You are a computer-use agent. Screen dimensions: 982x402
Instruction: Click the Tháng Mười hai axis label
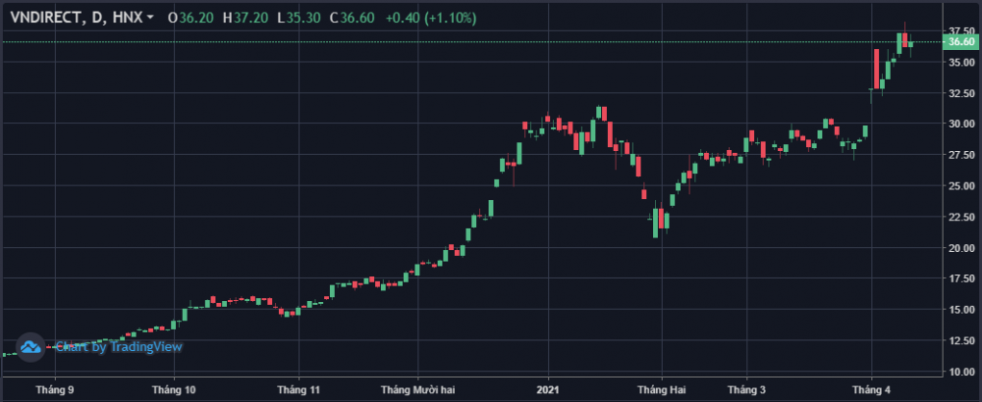tap(417, 389)
